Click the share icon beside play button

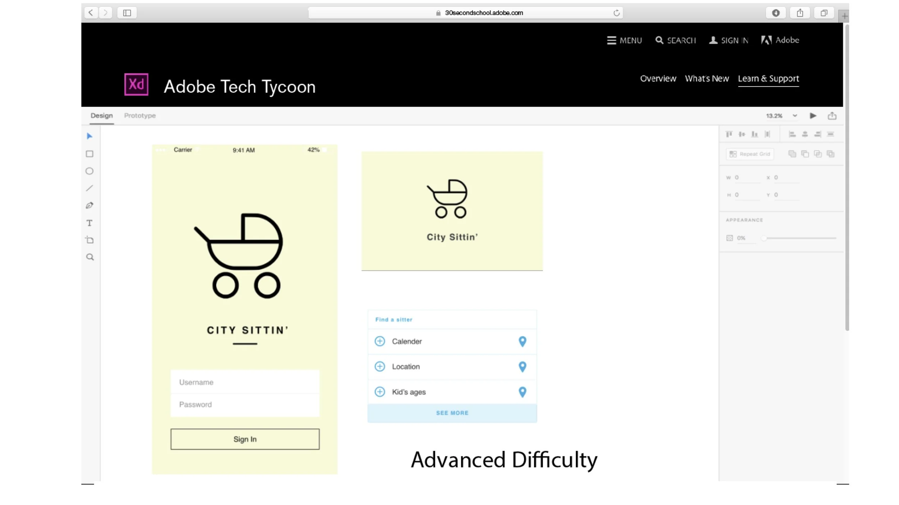[832, 116]
